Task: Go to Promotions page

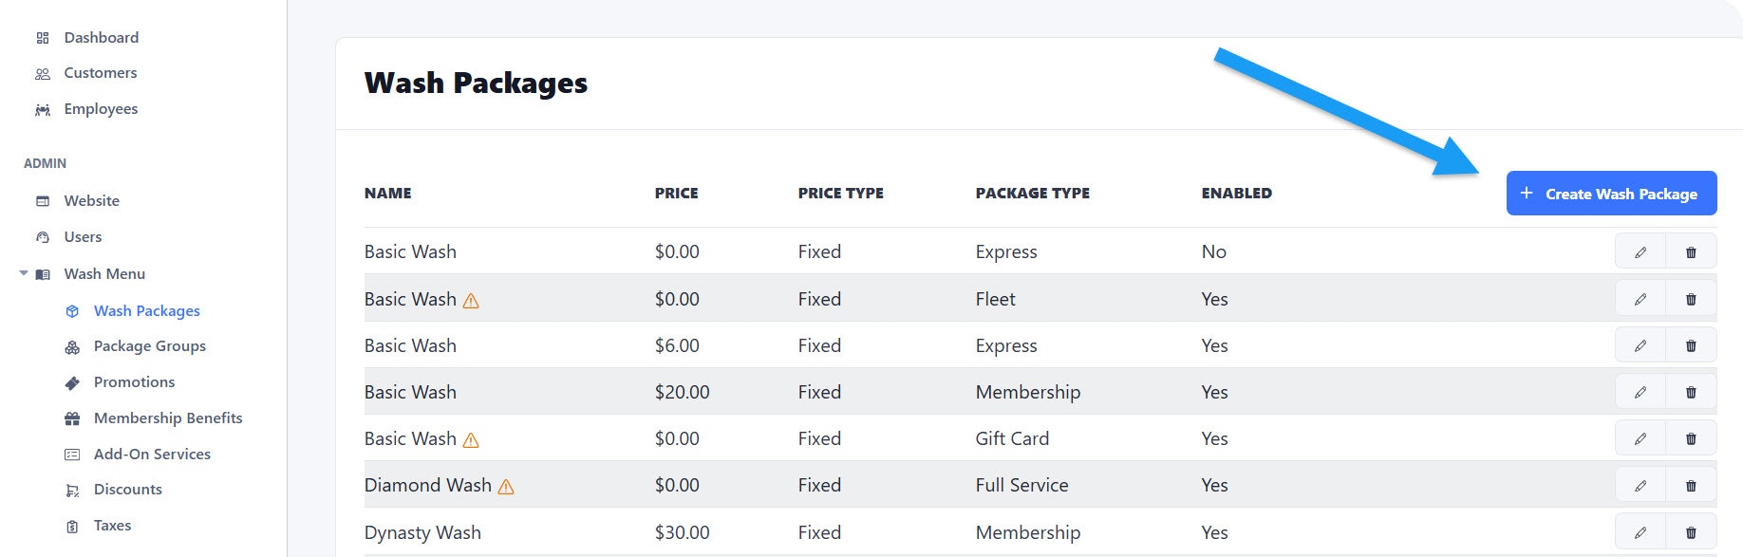Action: (134, 382)
